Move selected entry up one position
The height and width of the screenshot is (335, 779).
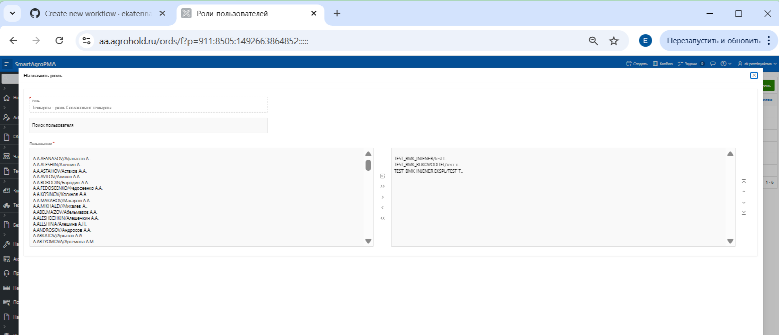click(x=744, y=192)
